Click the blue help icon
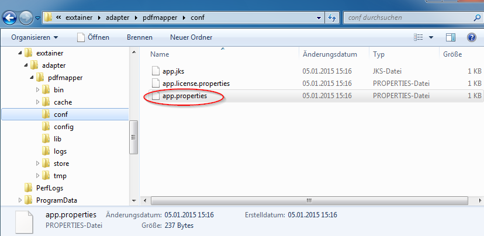The width and height of the screenshot is (484, 236). click(x=471, y=37)
